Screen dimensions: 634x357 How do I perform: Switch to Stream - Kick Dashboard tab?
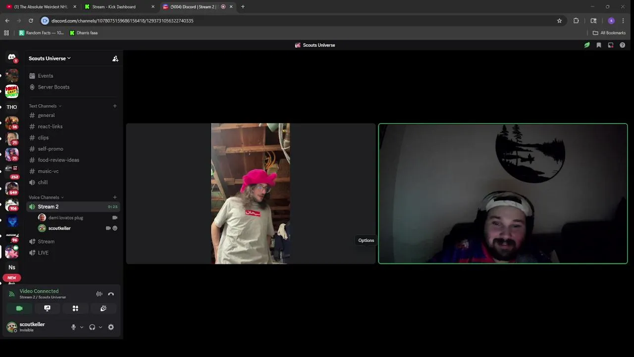point(118,7)
